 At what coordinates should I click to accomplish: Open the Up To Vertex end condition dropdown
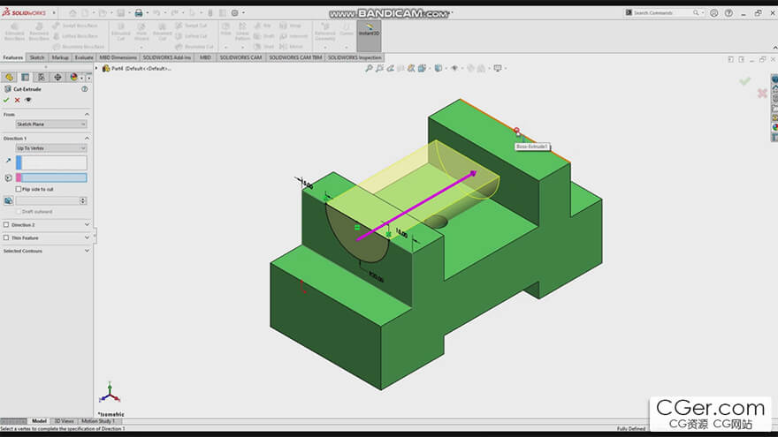click(x=51, y=148)
